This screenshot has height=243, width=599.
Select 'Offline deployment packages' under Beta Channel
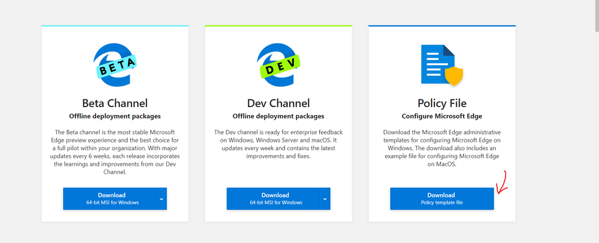click(x=115, y=116)
